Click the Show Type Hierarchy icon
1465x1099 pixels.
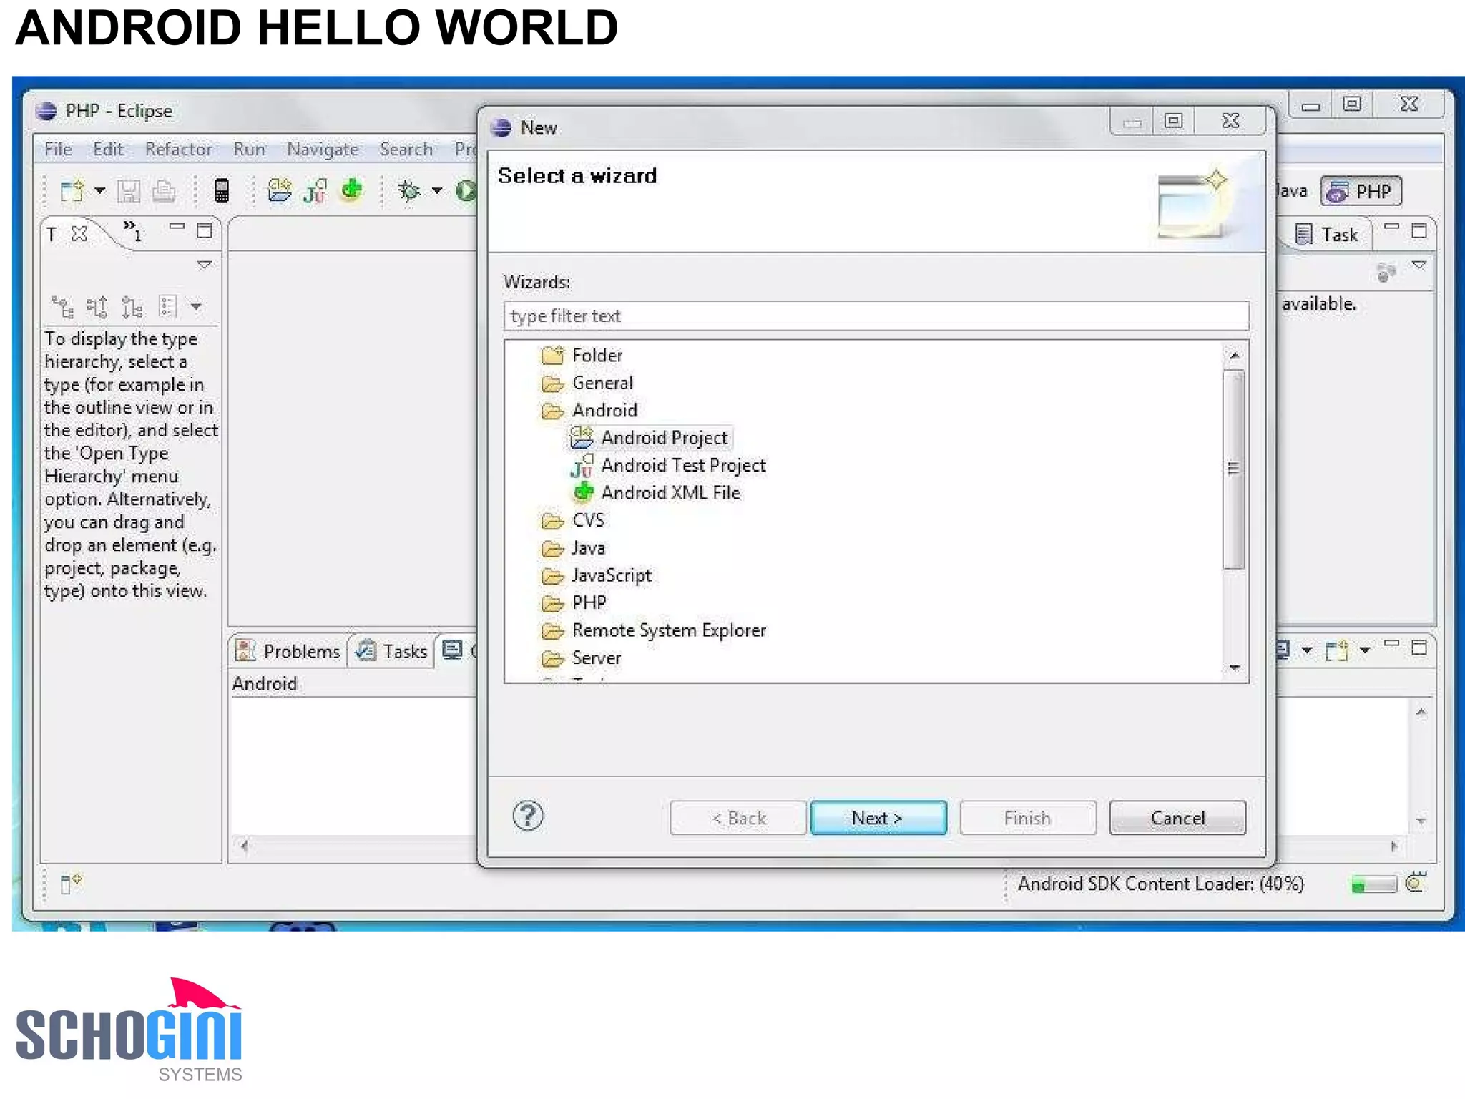(62, 307)
